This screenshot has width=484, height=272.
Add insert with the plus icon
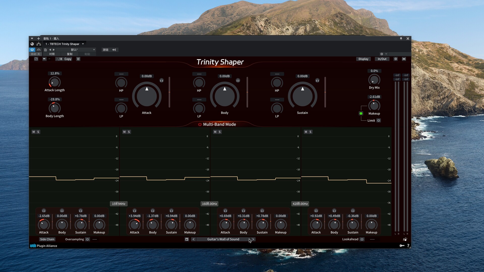point(39,39)
